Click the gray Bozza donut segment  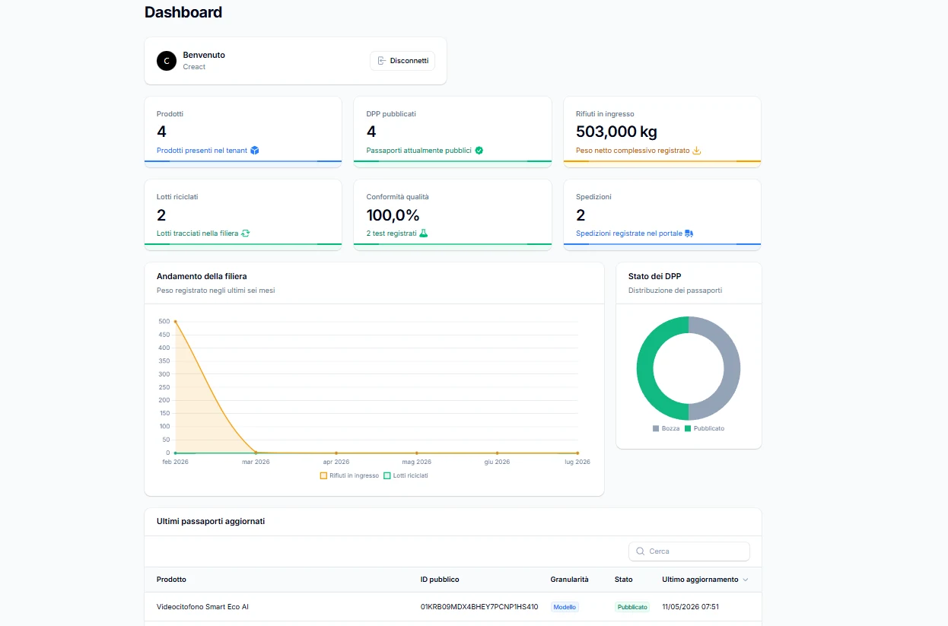click(x=732, y=369)
